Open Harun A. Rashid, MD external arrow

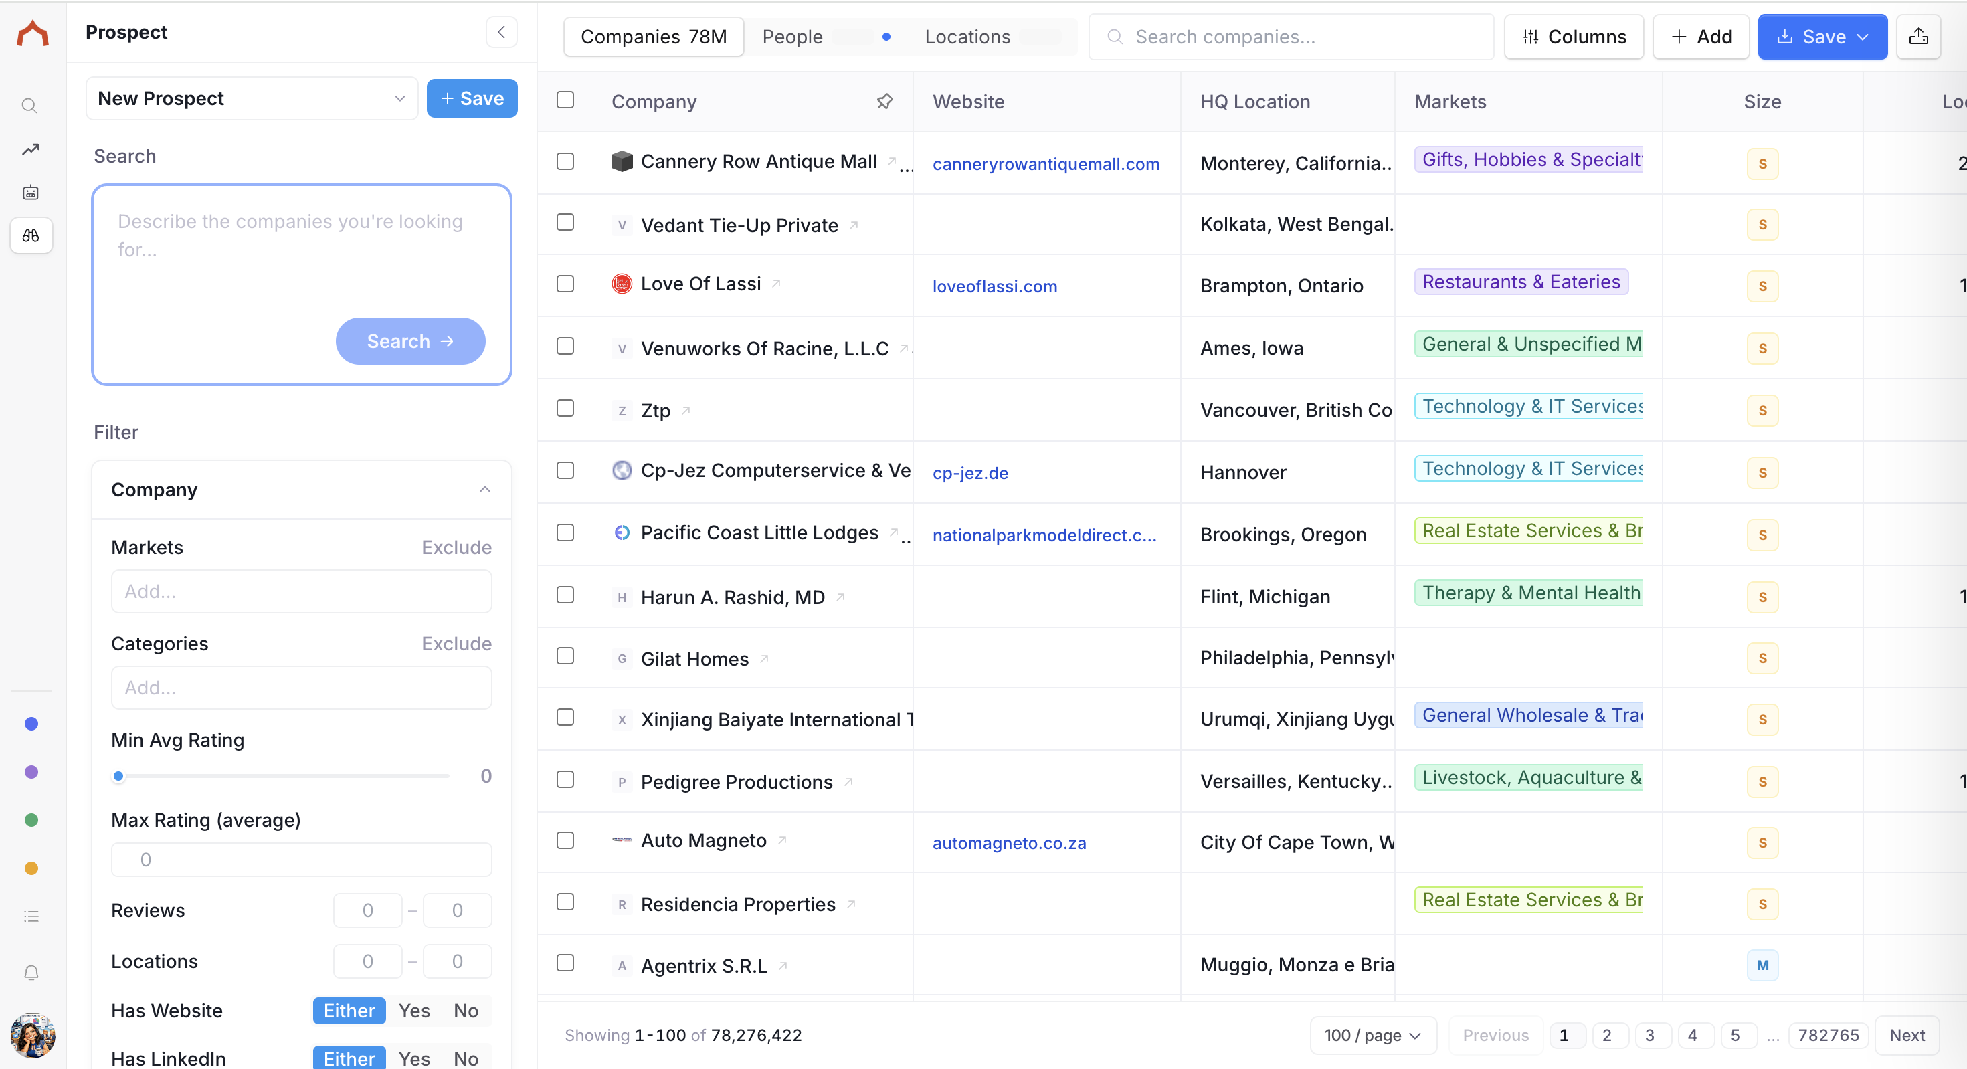tap(840, 597)
